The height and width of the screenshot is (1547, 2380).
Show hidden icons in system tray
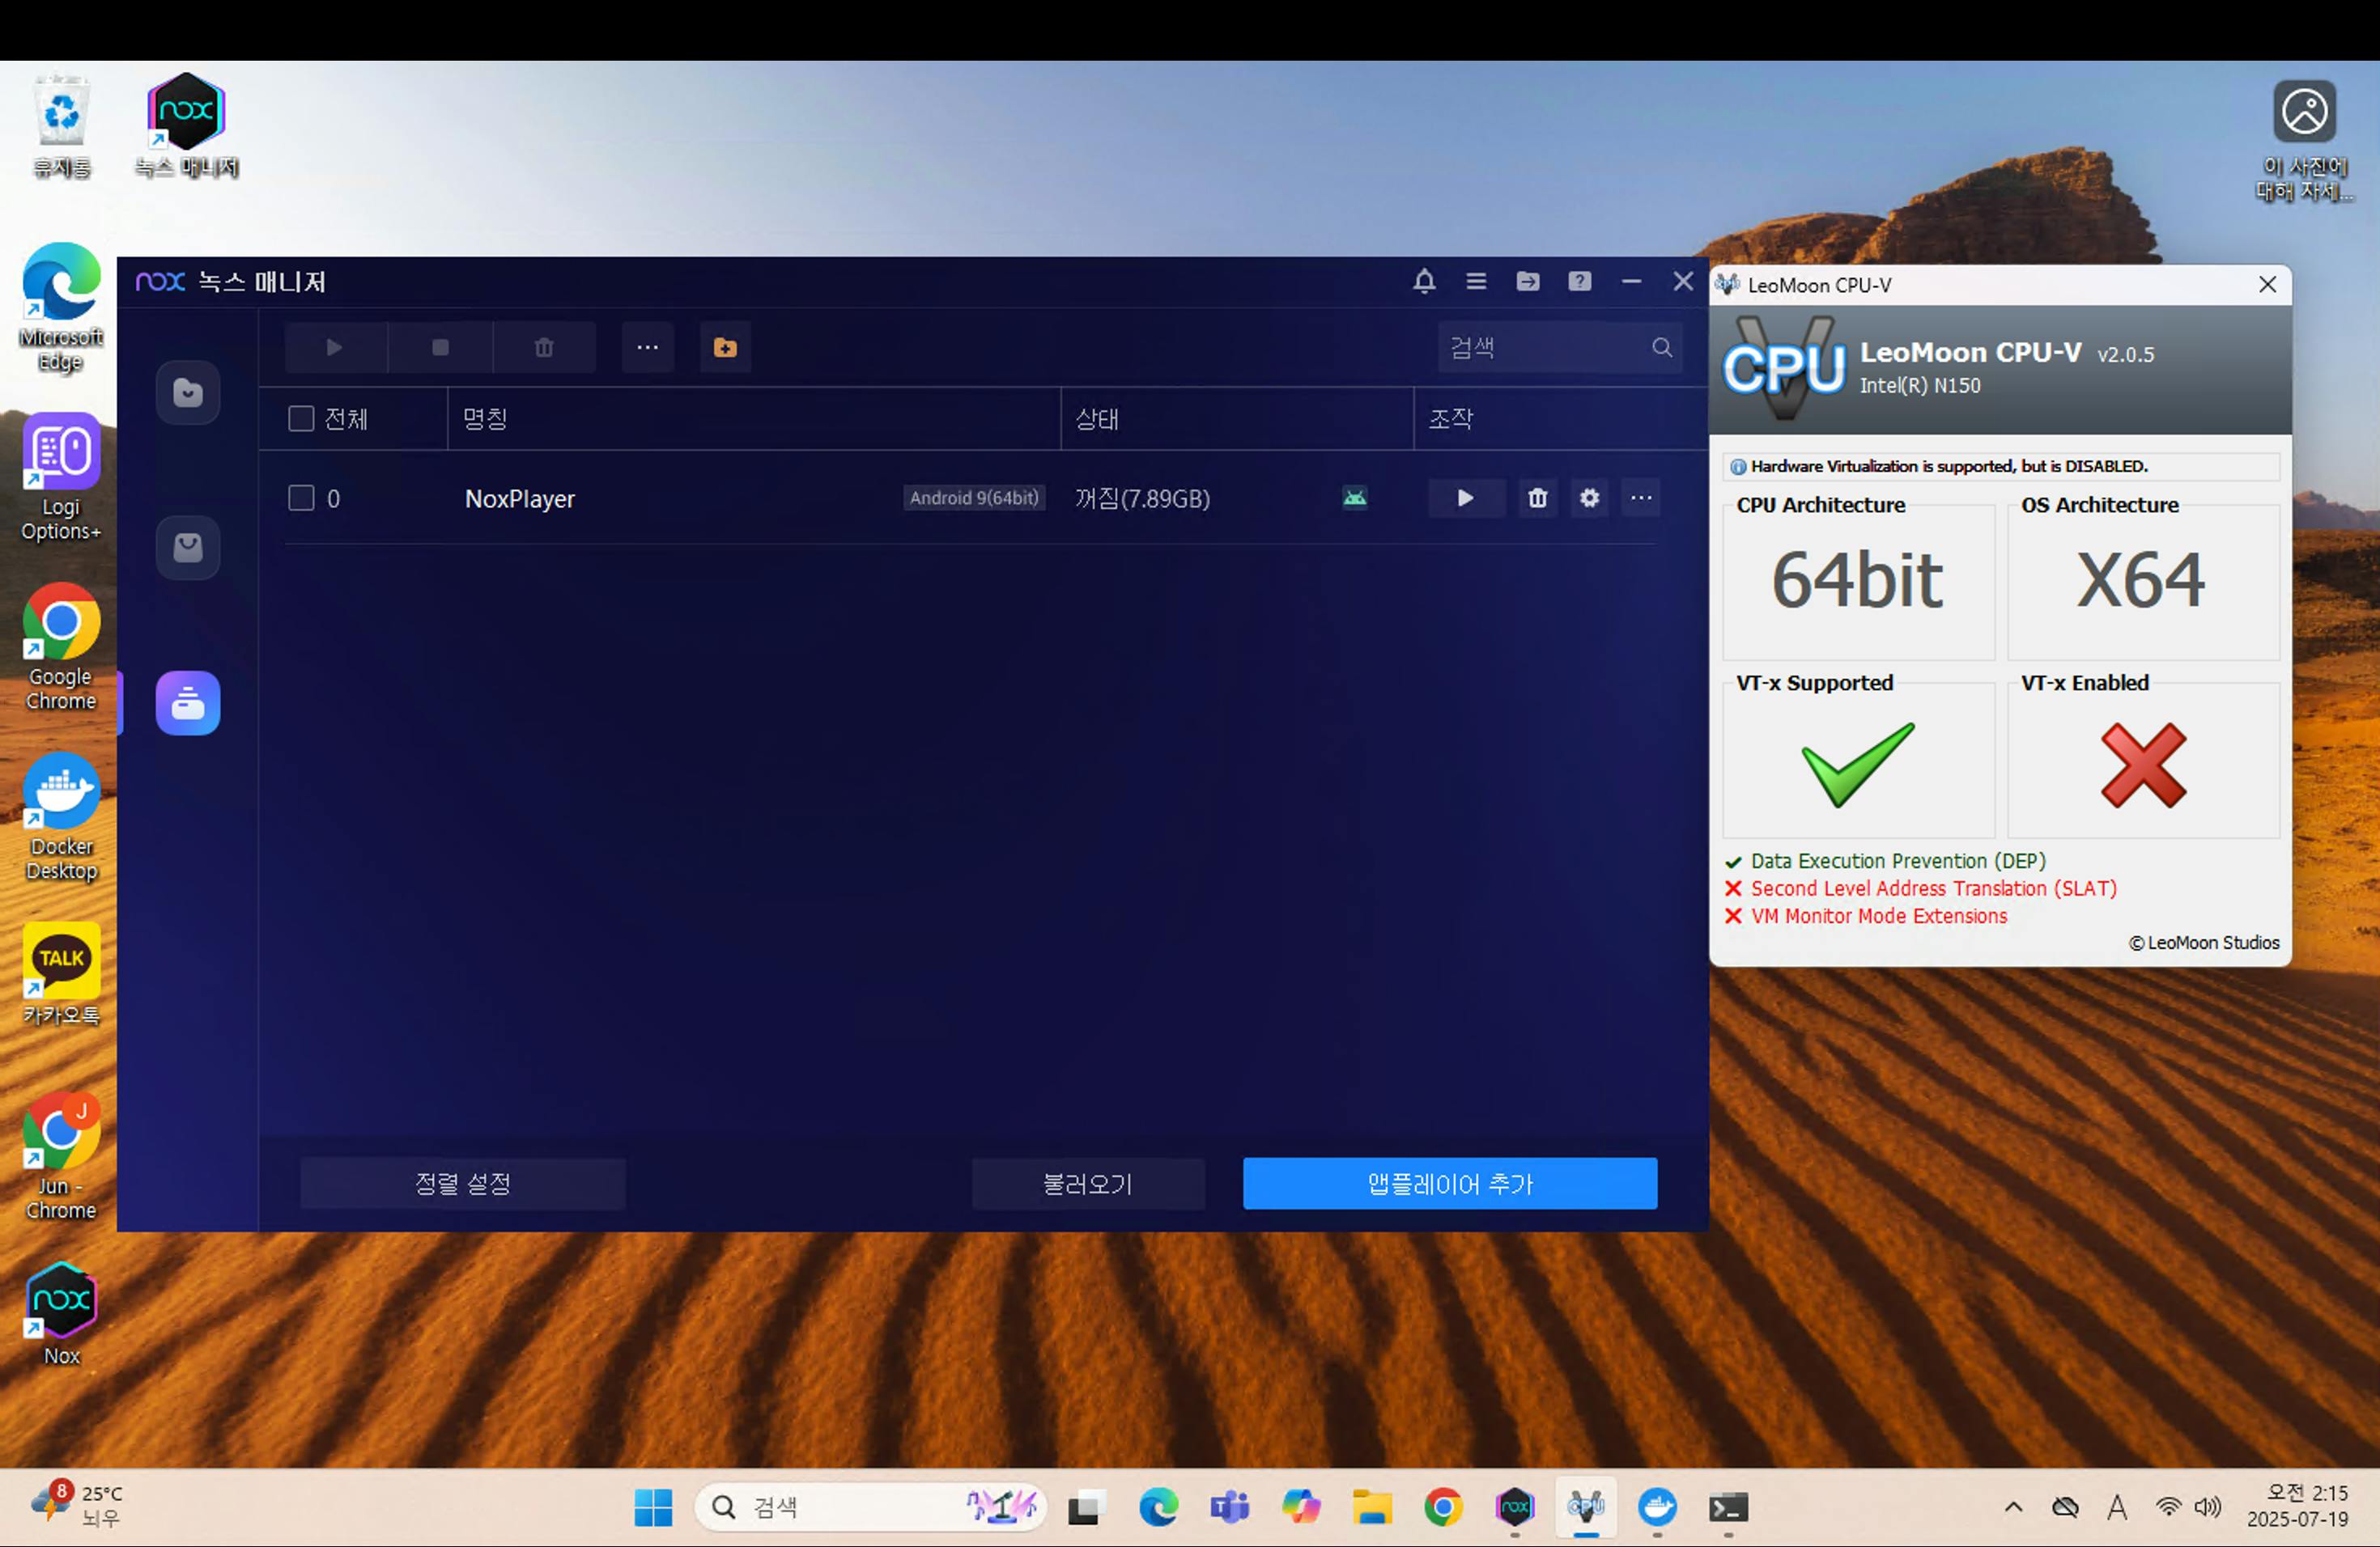click(x=2013, y=1507)
